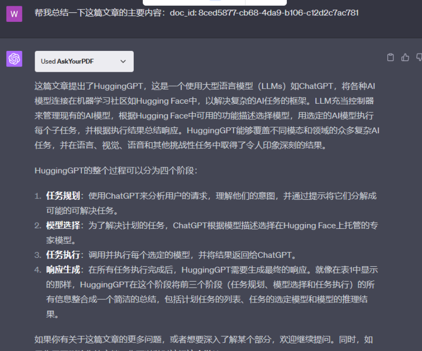Click the bold heading '模型选择'

[63, 225]
